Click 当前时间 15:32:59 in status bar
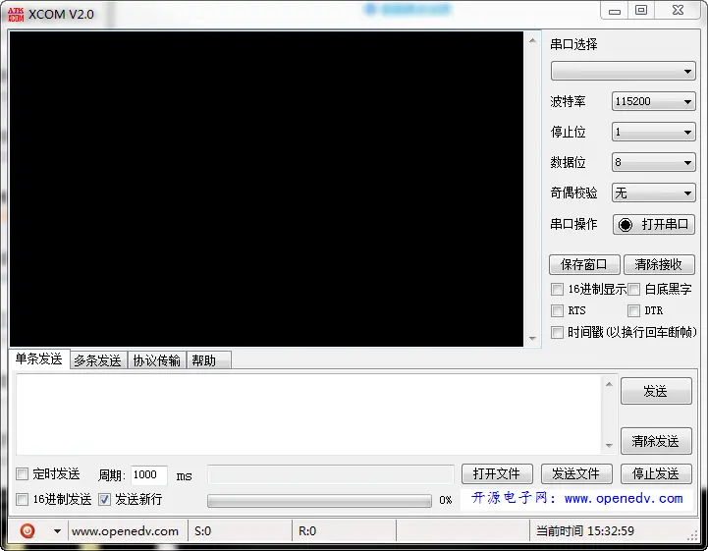The width and height of the screenshot is (708, 551). pyautogui.click(x=585, y=531)
